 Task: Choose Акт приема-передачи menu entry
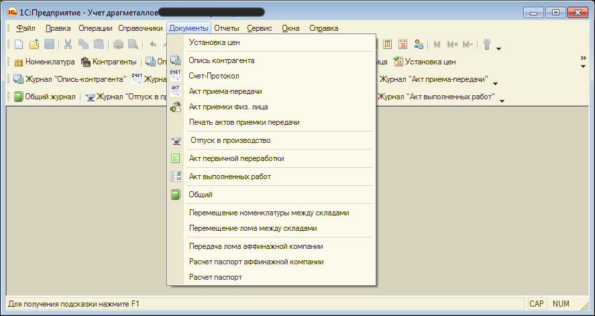tap(225, 91)
